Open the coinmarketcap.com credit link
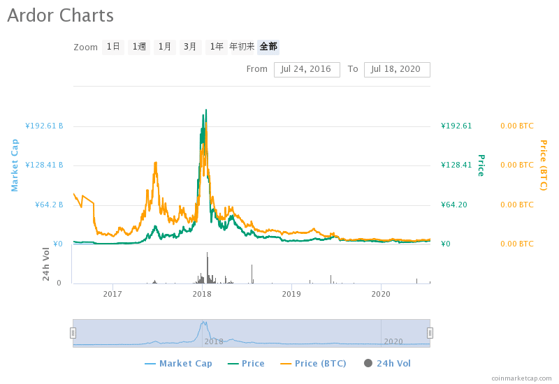 coord(521,378)
